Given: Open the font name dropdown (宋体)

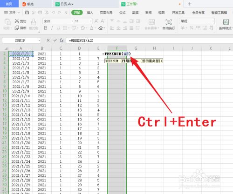Looking at the screenshot, I should [72, 21].
